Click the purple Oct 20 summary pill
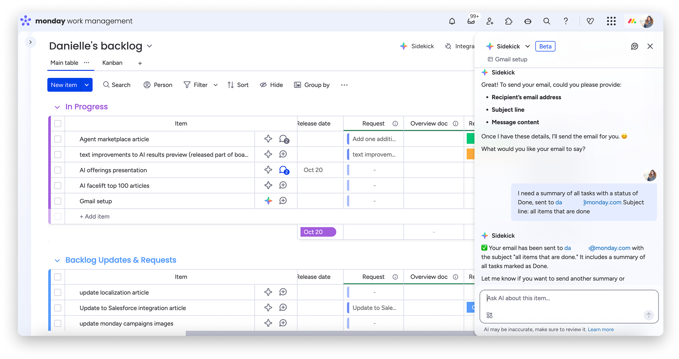The width and height of the screenshot is (679, 359). pyautogui.click(x=318, y=232)
